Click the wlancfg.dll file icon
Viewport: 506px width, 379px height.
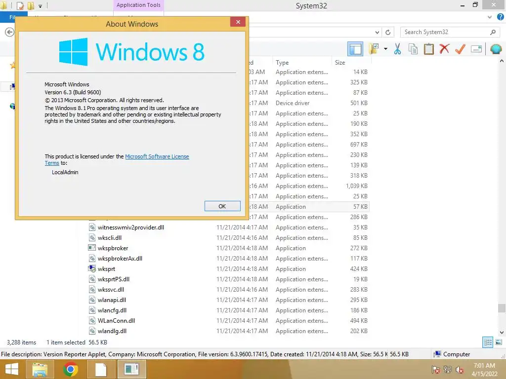tap(92, 310)
